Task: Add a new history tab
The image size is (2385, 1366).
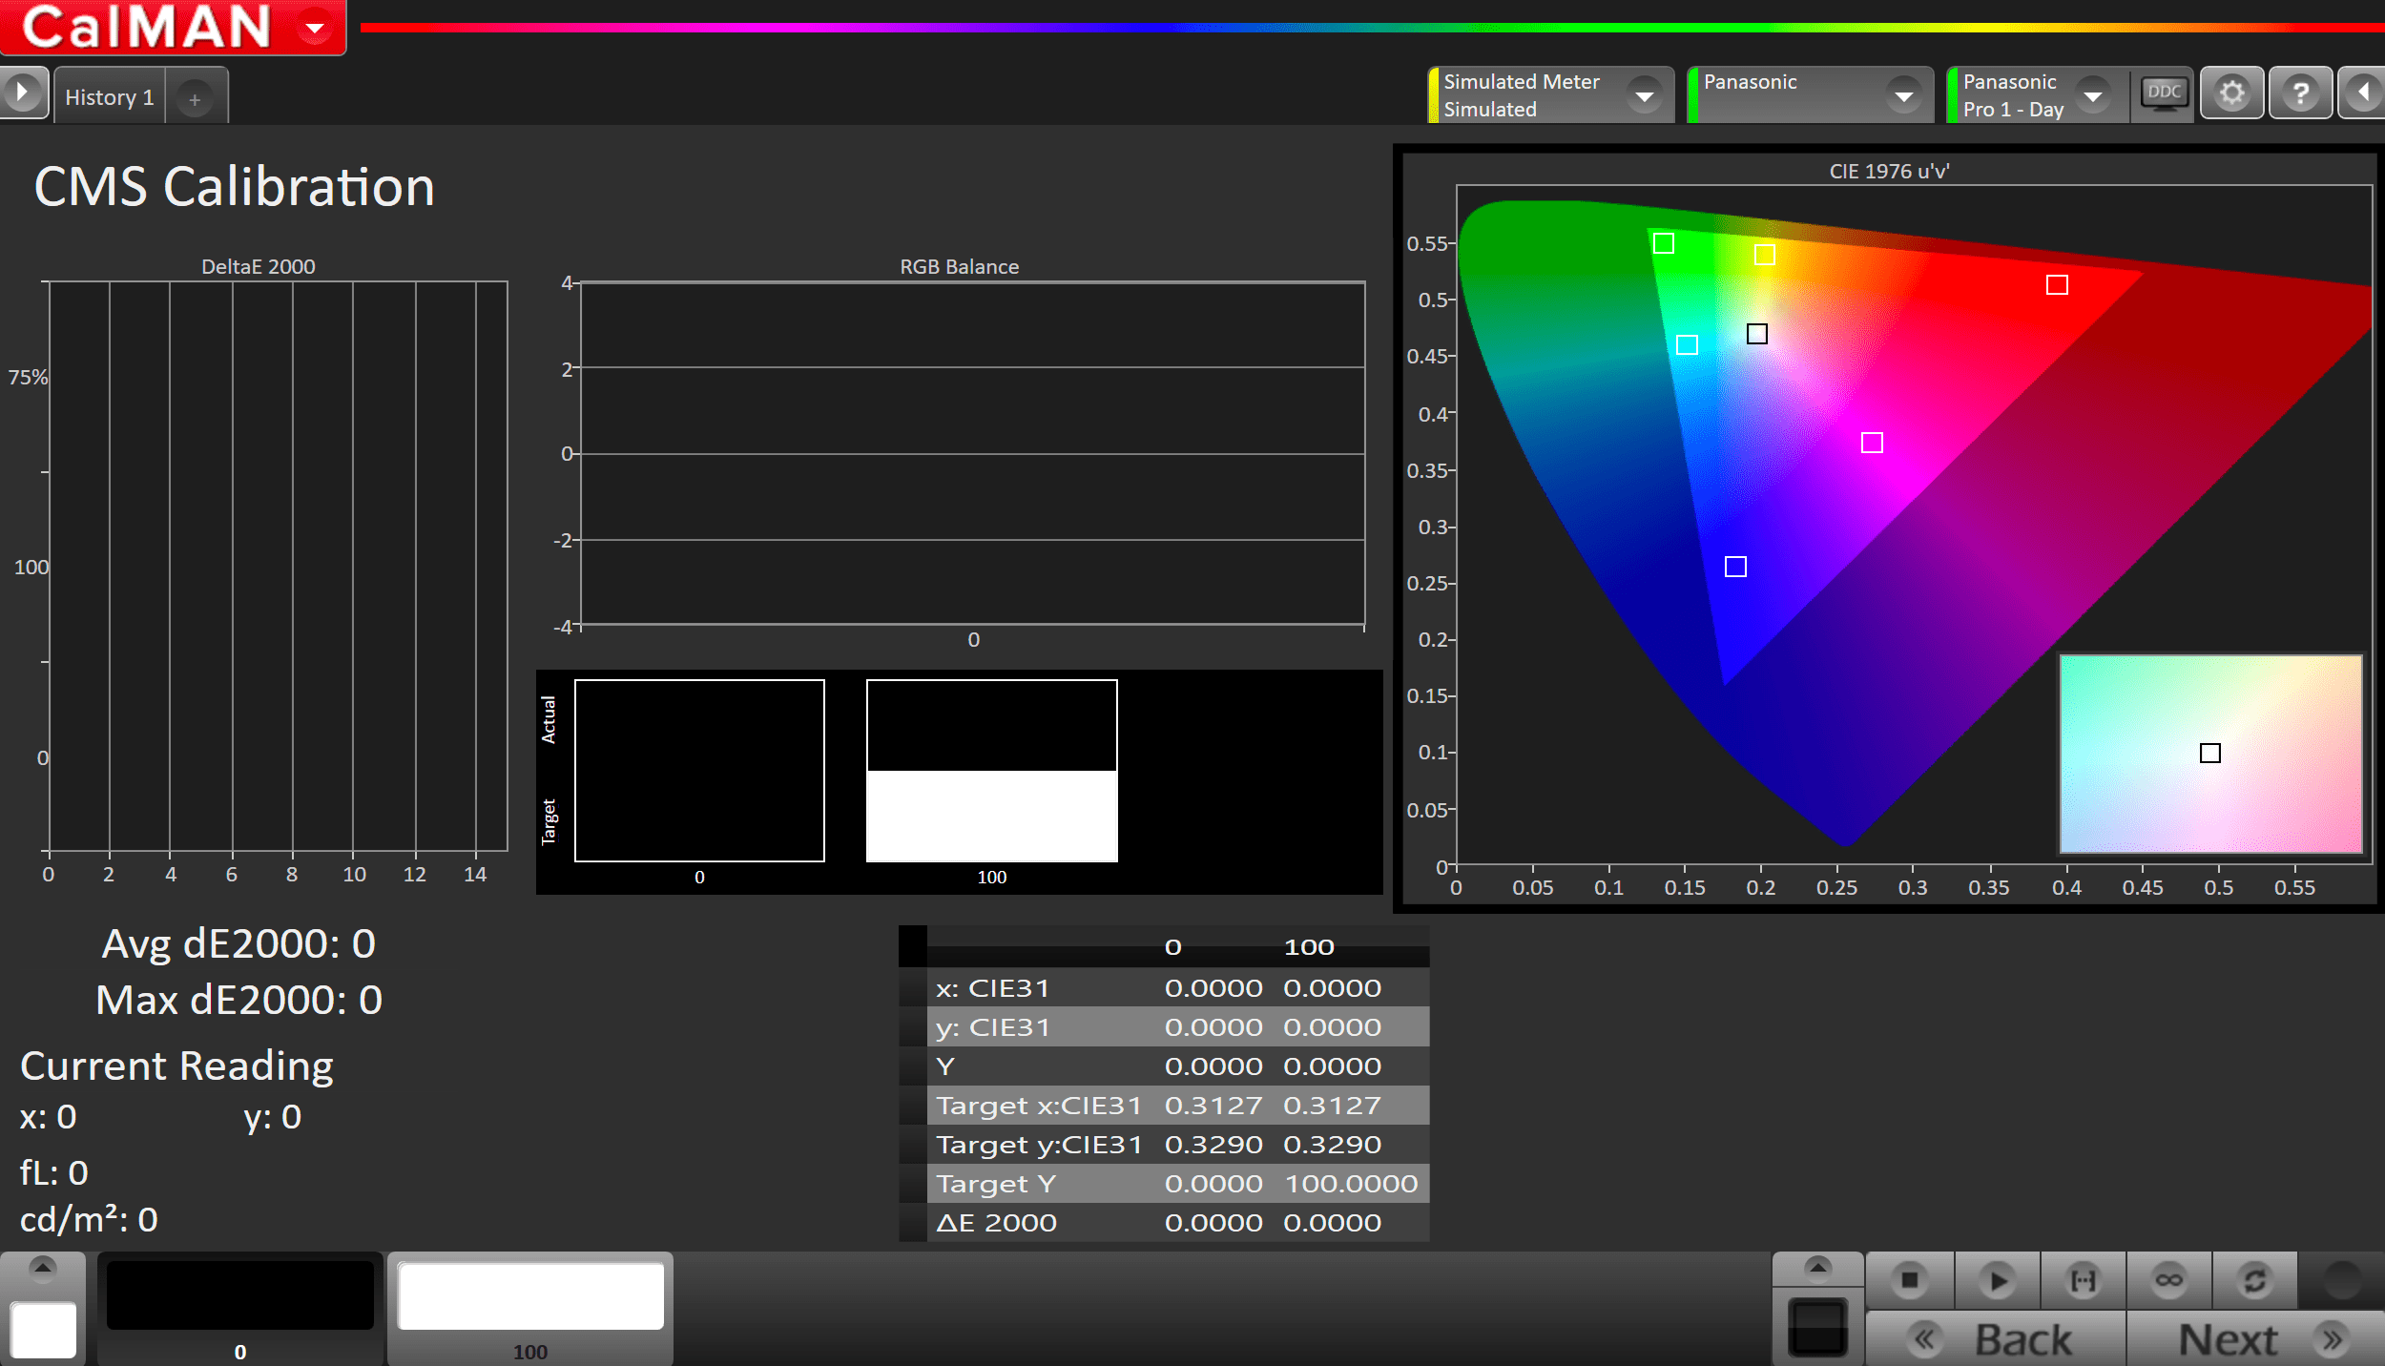Action: coord(195,98)
